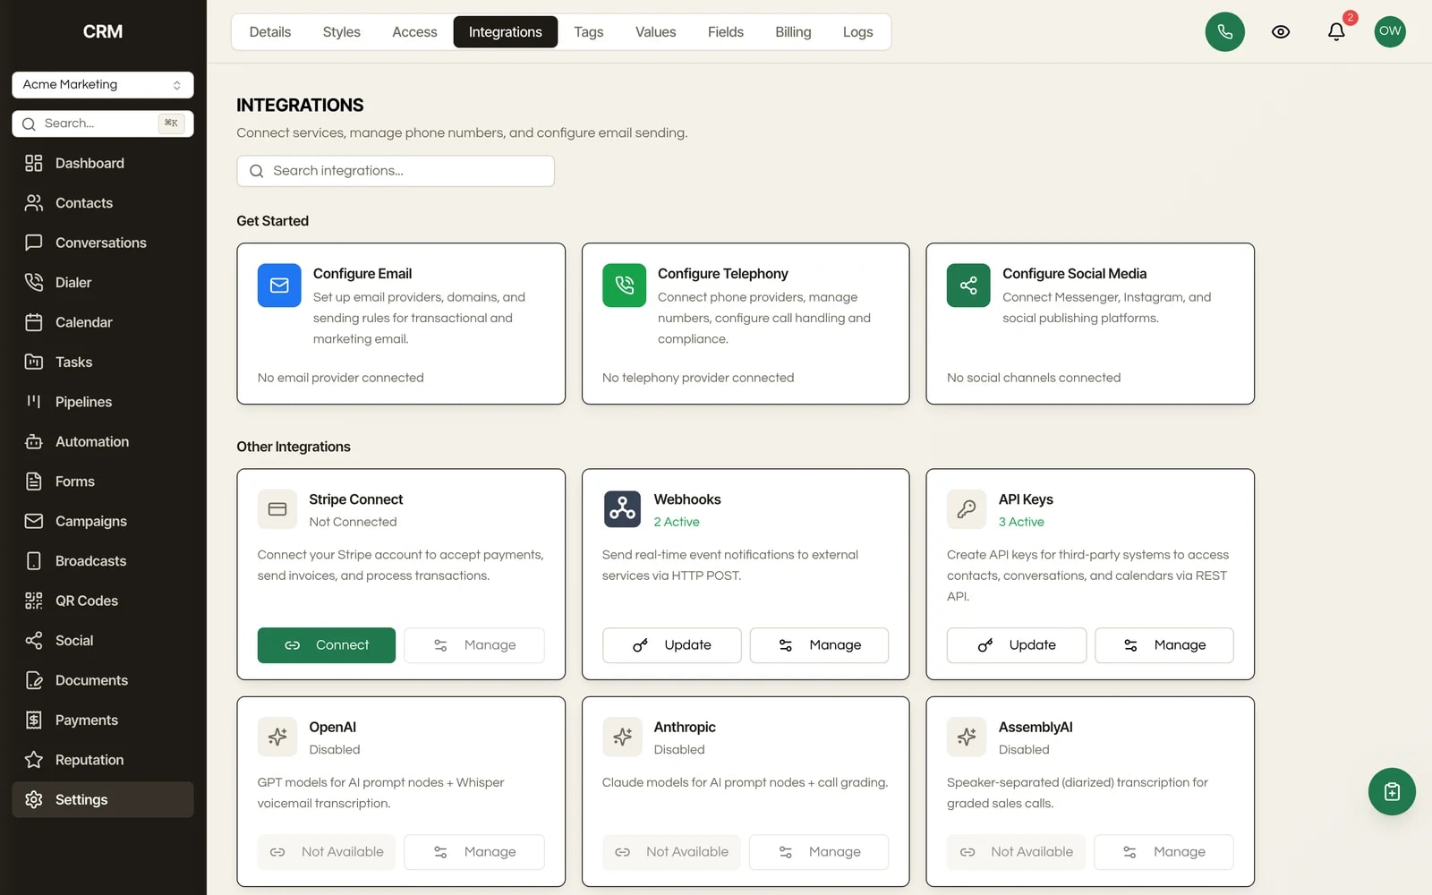
Task: Click the green phone call button
Action: (1224, 32)
